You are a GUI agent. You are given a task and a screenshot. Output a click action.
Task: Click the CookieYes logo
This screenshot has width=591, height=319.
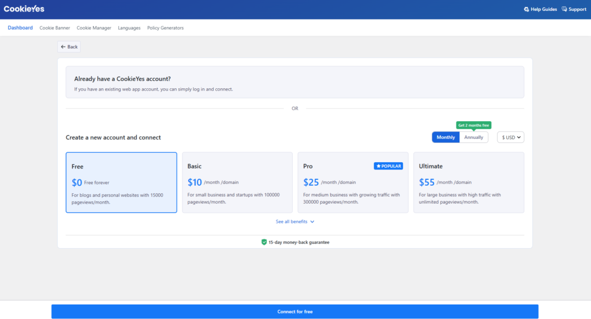(x=24, y=9)
